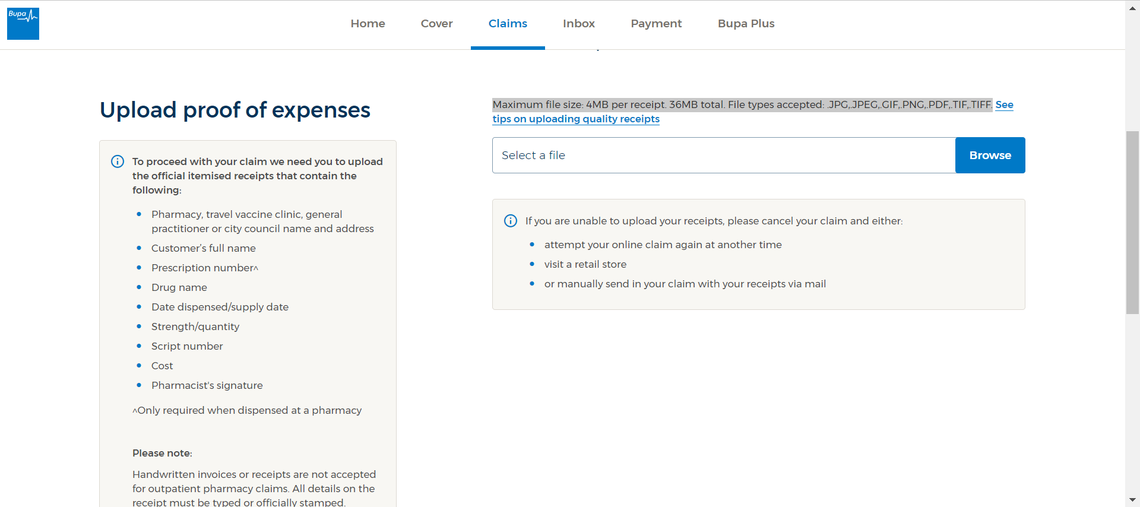This screenshot has height=507, width=1140.
Task: Click the scrollbar down arrow
Action: click(1132, 500)
